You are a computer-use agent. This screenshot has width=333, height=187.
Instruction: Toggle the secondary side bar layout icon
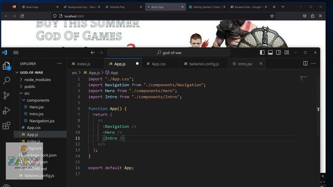tap(278, 52)
